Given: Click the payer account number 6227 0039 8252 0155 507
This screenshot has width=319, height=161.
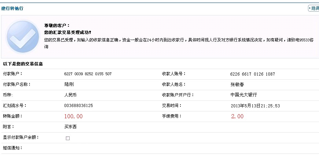Looking at the screenshot, I should point(88,74).
